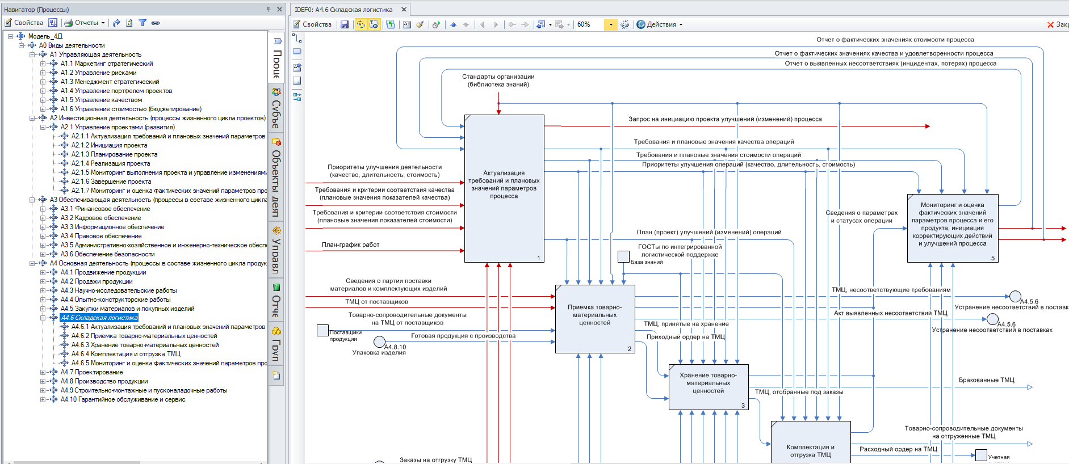Image resolution: width=1069 pixels, height=464 pixels.
Task: Toggle the tree selection mode button in Navigator
Action: point(53,23)
